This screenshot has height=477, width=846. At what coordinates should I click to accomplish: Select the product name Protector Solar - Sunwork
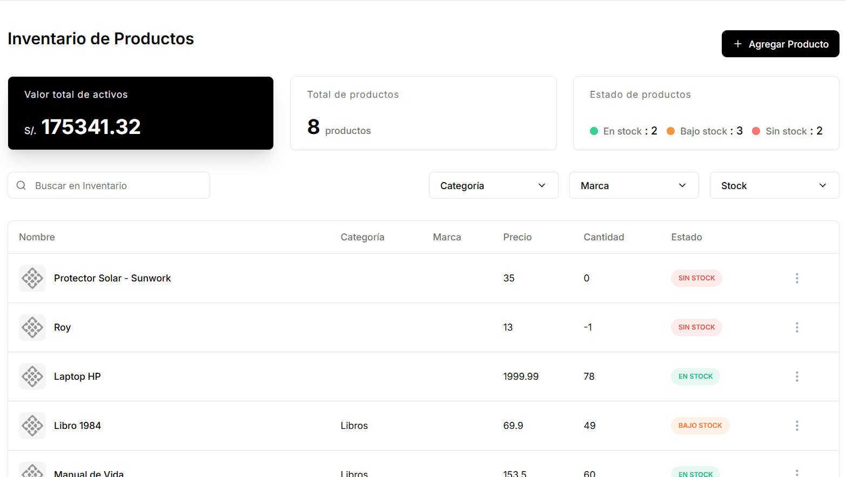(x=112, y=278)
